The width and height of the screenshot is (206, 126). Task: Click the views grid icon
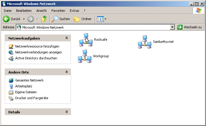point(100,19)
